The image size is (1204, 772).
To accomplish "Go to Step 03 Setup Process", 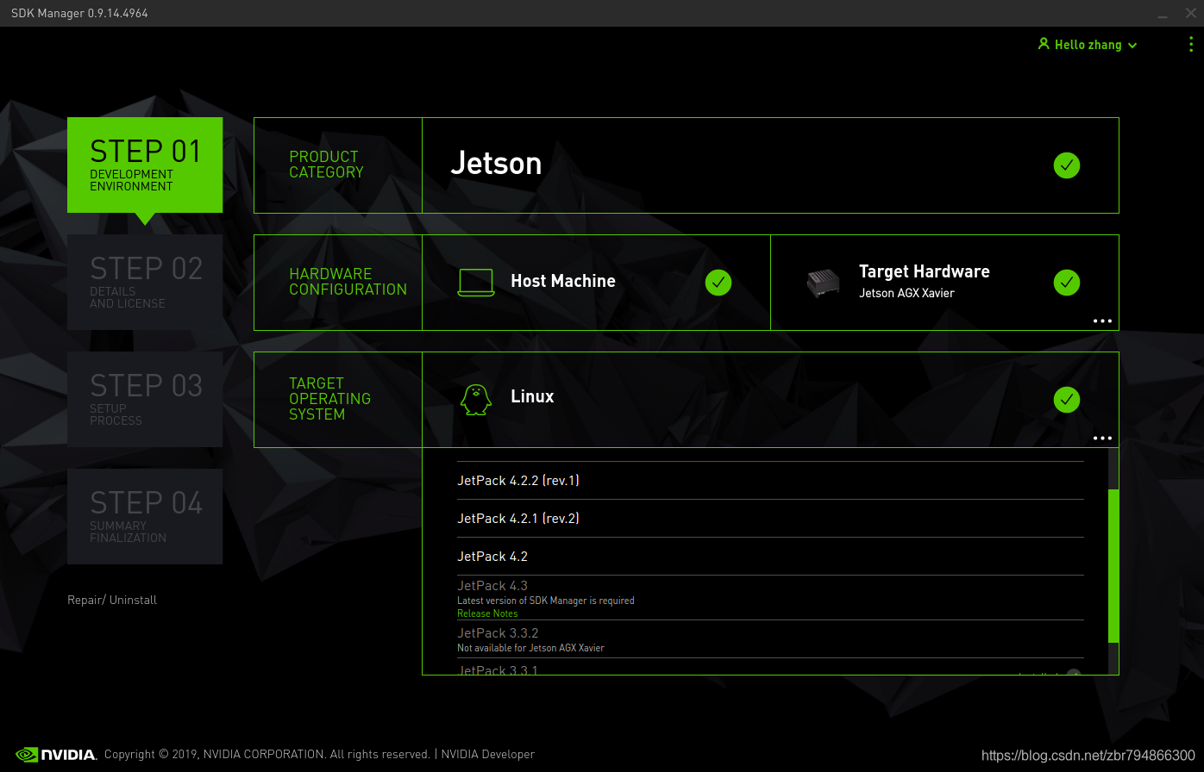I will coord(145,399).
